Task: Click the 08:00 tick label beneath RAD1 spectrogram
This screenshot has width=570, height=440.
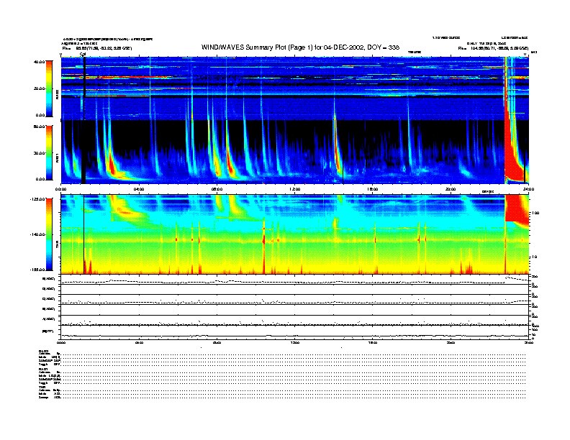Action: (217, 189)
